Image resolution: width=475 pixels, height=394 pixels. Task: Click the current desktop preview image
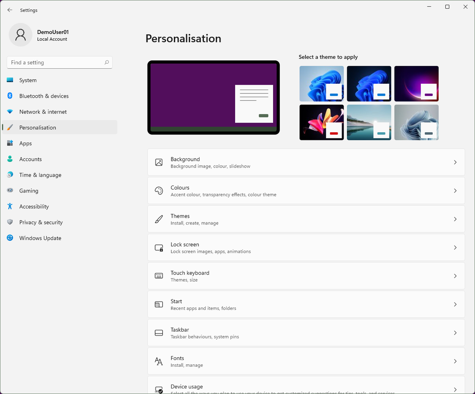(214, 98)
